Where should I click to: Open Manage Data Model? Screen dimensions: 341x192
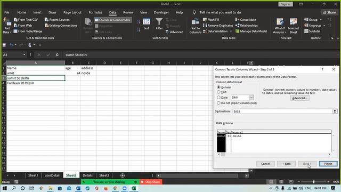[251, 31]
